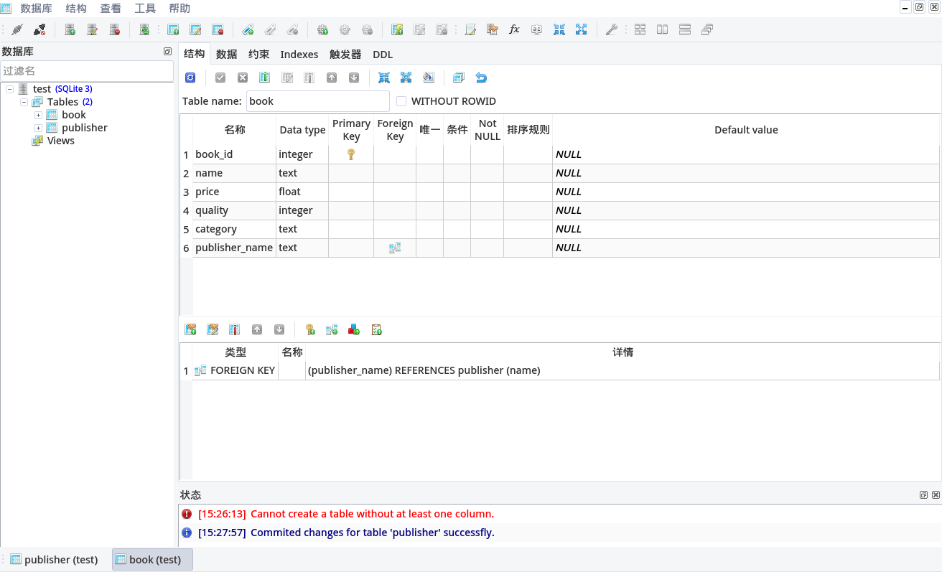Select book (test) window in taskbar

click(152, 560)
